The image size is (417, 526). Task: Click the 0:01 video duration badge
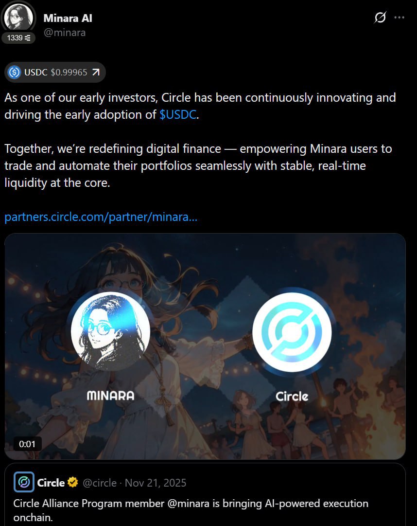point(27,444)
